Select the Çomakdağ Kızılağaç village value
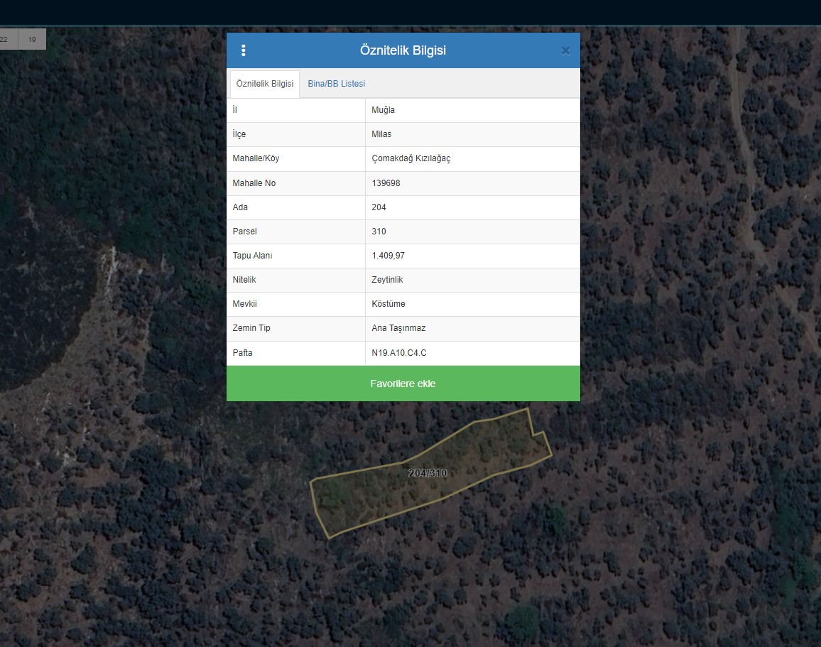 411,158
